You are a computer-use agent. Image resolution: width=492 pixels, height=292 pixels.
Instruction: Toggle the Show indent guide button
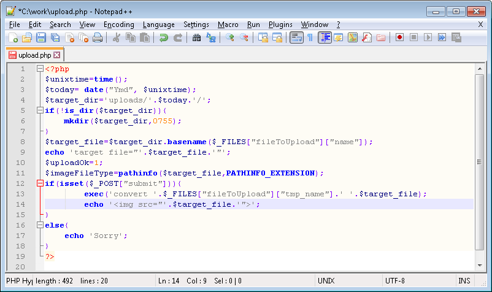click(325, 37)
